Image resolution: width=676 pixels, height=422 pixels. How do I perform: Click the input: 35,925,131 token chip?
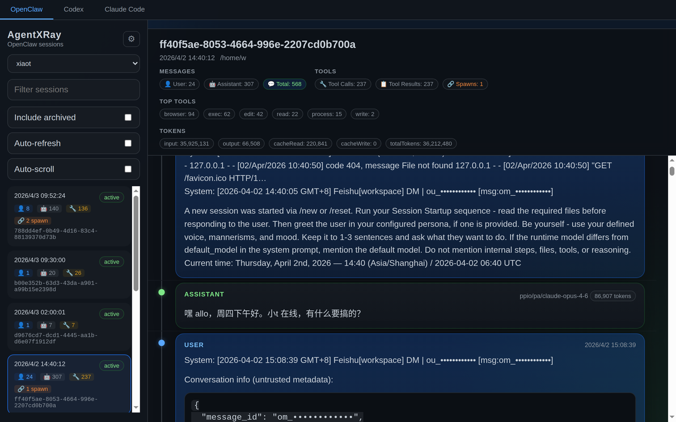coord(186,143)
